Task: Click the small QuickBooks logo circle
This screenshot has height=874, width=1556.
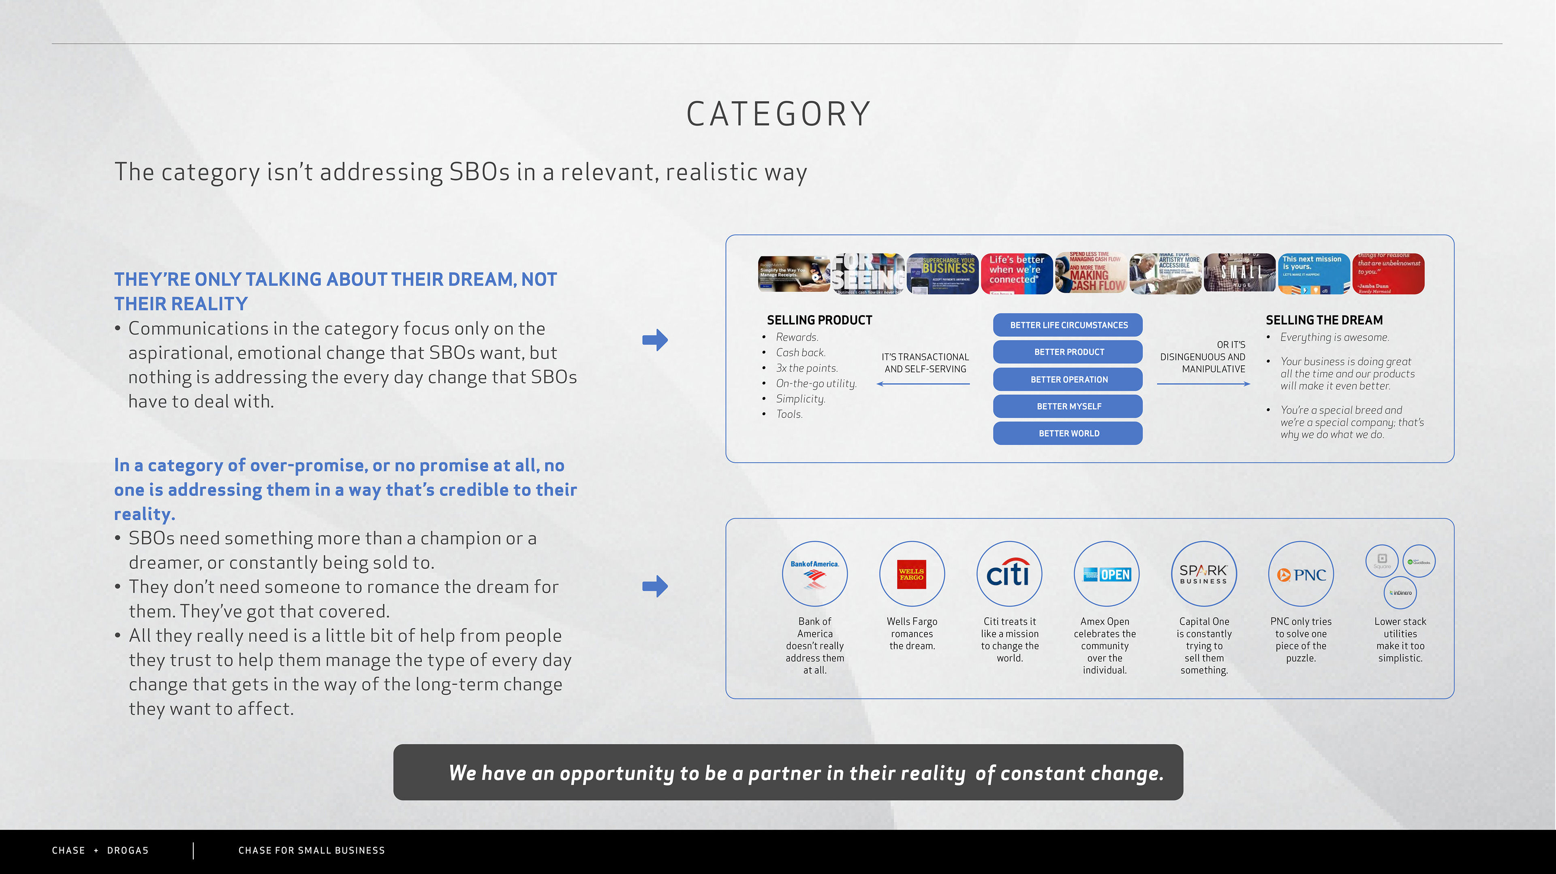Action: (1418, 561)
